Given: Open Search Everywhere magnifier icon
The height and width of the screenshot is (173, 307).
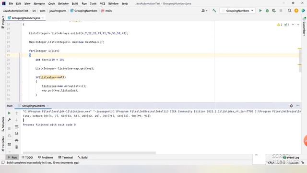Looking at the screenshot, I should point(290,11).
